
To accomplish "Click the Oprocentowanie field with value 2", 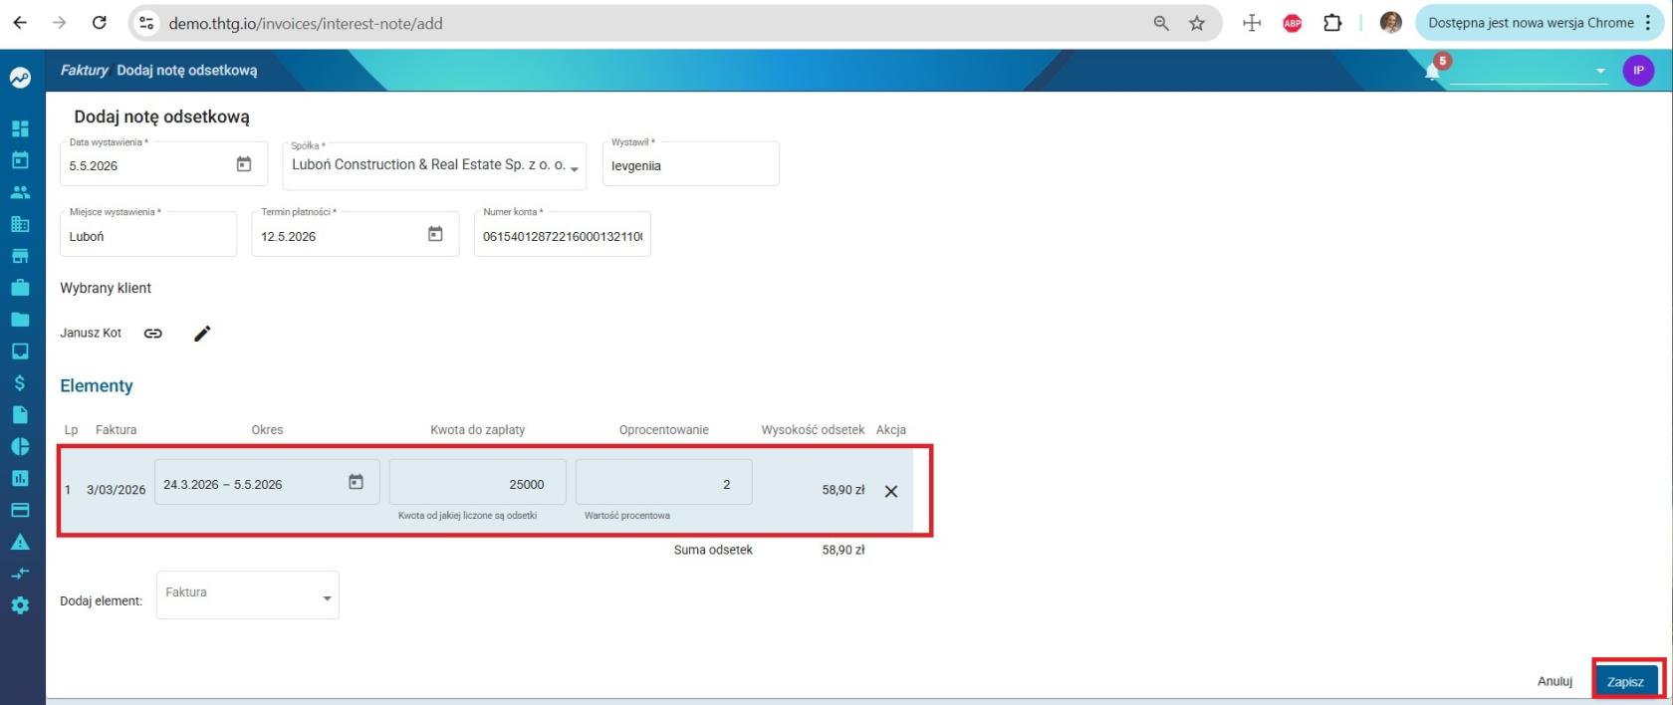I will tap(664, 483).
